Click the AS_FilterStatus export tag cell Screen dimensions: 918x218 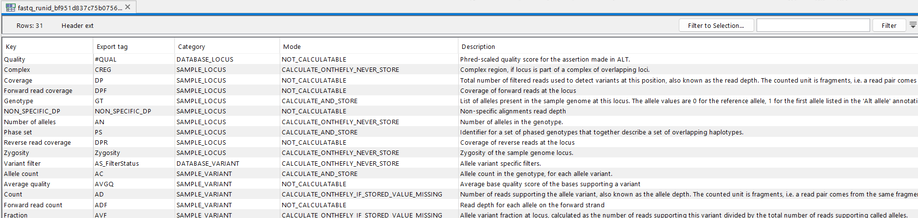click(x=117, y=164)
